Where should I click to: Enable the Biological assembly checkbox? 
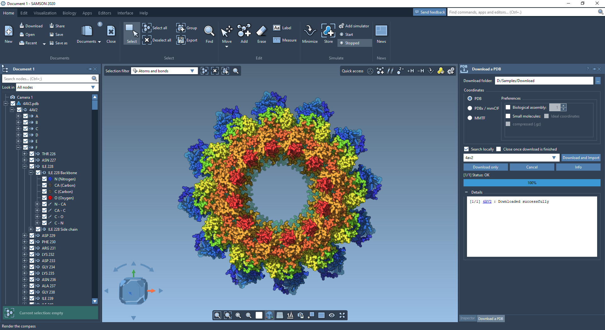pyautogui.click(x=508, y=107)
